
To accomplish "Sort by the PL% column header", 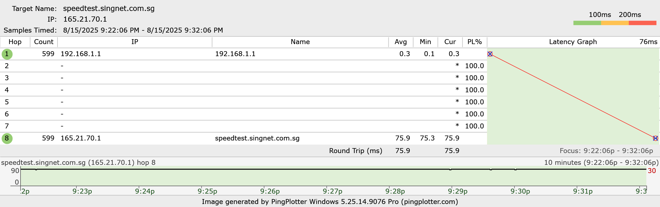I will (474, 42).
